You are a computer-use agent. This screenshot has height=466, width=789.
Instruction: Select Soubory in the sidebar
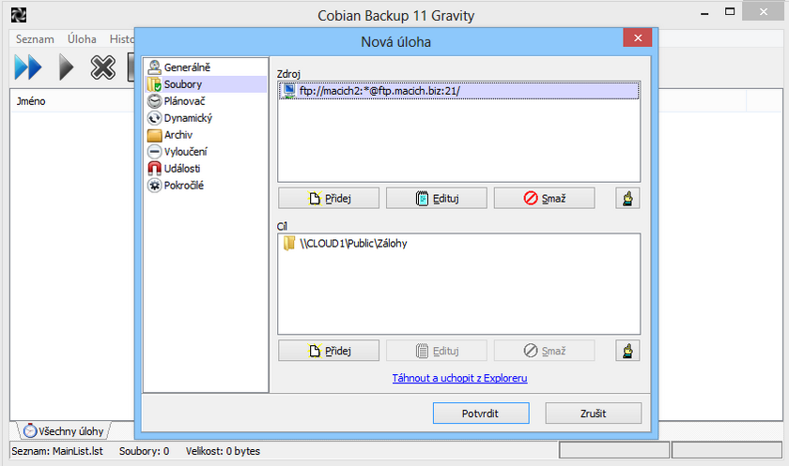point(182,84)
